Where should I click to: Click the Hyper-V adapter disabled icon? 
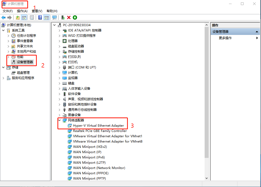point(70,126)
